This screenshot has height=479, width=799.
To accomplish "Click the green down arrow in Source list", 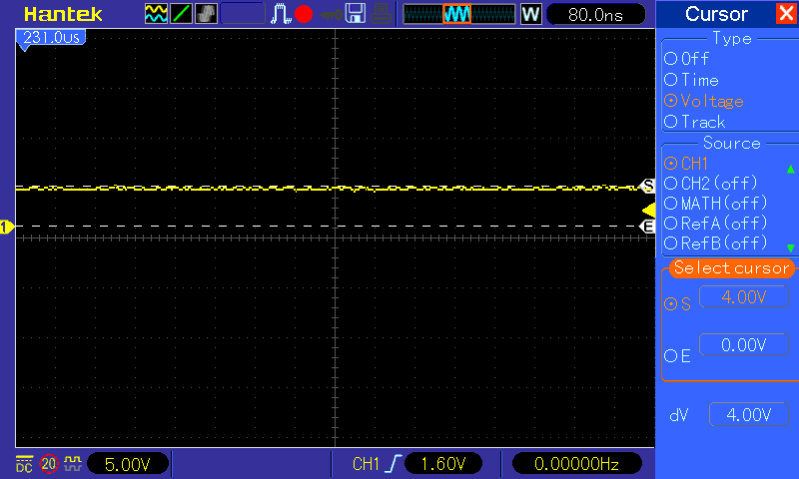I will click(x=790, y=247).
